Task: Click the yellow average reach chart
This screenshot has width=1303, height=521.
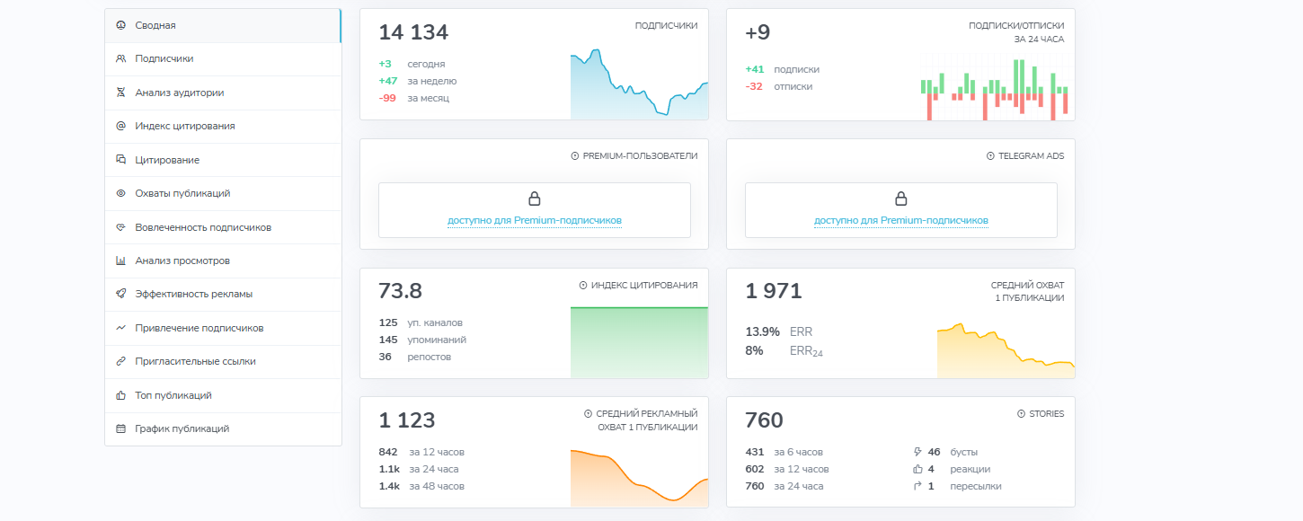Action: click(1005, 352)
